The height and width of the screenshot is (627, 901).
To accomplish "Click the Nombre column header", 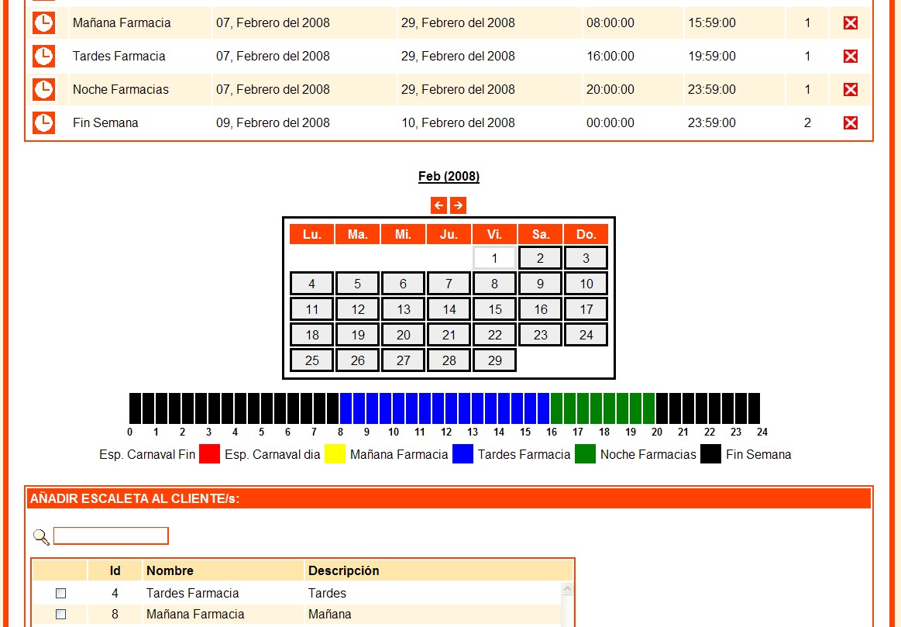I will point(170,571).
